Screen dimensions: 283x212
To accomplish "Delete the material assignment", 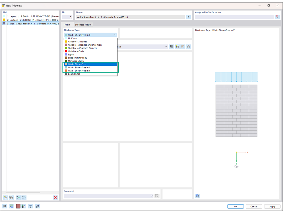I will click(188, 46).
